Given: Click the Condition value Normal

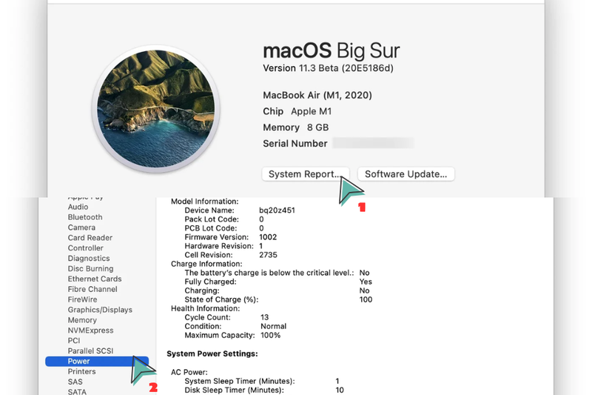Looking at the screenshot, I should [x=273, y=326].
